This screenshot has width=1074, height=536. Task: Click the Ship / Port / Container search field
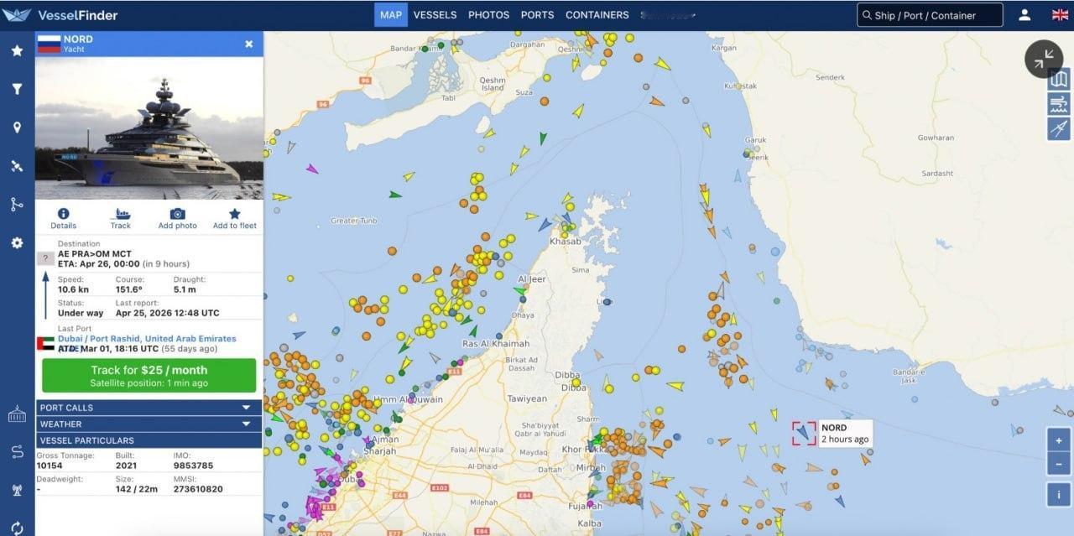[930, 15]
